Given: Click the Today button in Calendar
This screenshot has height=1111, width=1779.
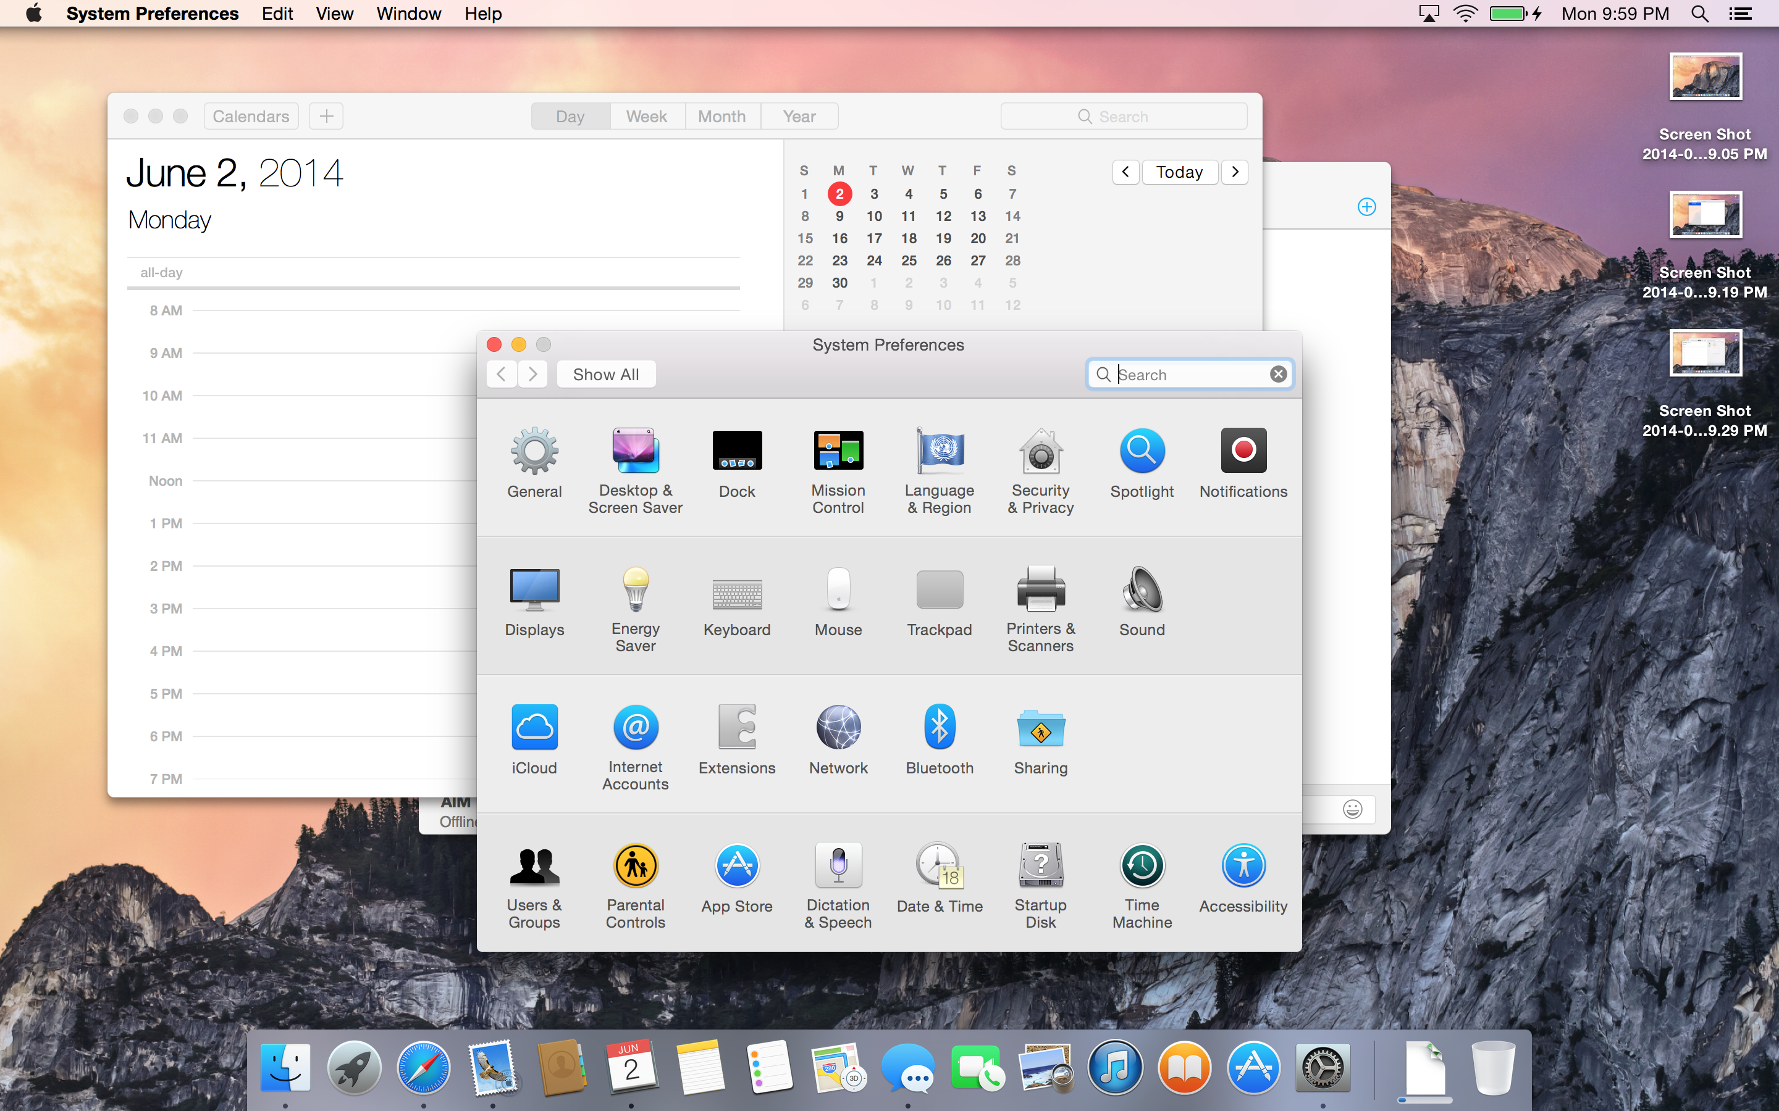Looking at the screenshot, I should [x=1179, y=172].
